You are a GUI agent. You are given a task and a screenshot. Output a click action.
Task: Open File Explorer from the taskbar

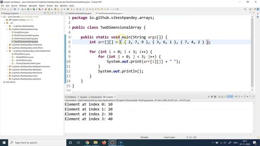coord(95,142)
